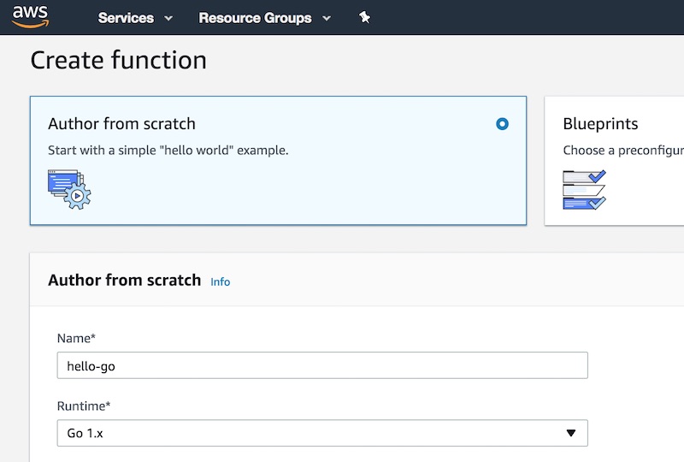
Task: Click the Blueprints checklist icon
Action: pyautogui.click(x=584, y=189)
